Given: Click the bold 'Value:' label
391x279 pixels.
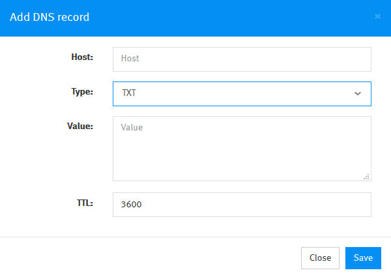Looking at the screenshot, I should tap(80, 126).
